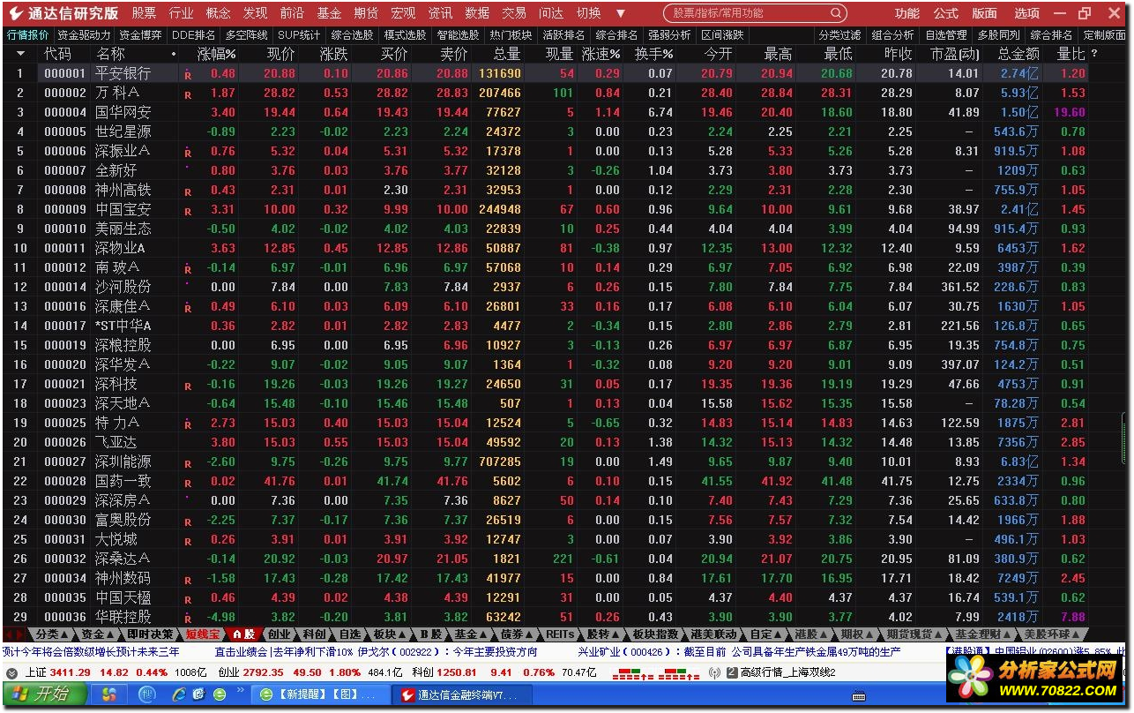Expand the 自定 bottom tab menu

tap(779, 634)
